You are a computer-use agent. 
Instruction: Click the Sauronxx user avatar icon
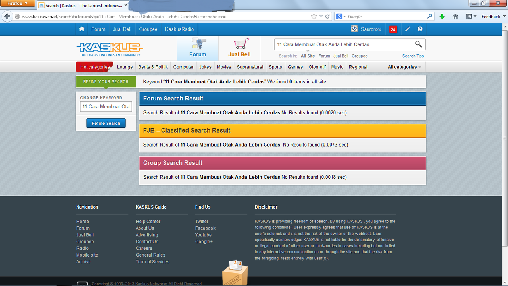coord(354,29)
